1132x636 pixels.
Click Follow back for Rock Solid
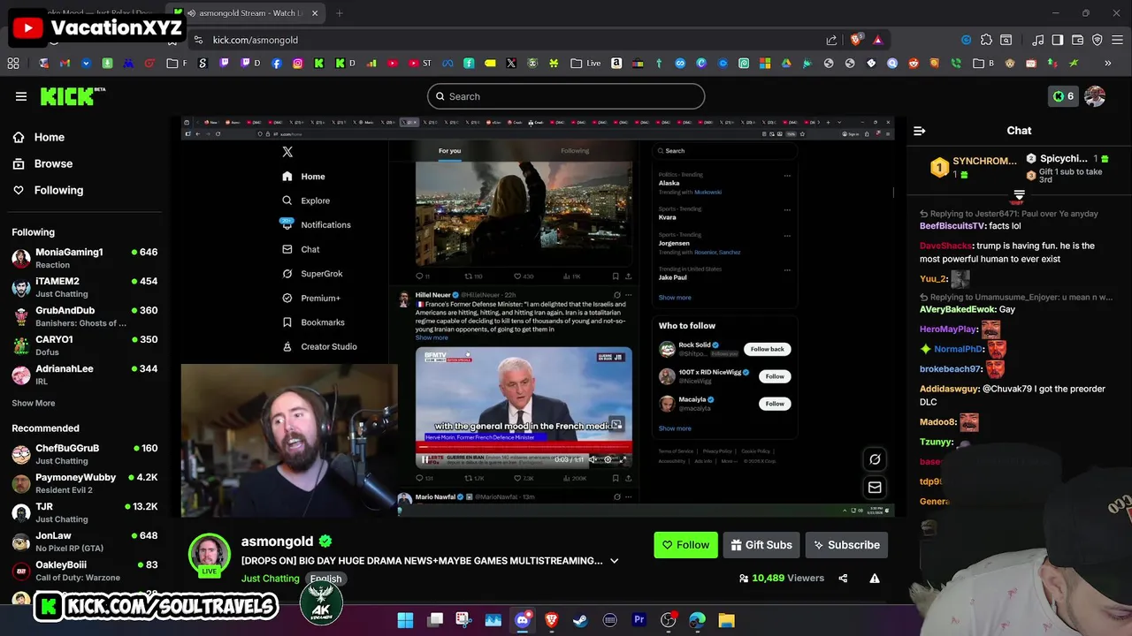click(767, 349)
